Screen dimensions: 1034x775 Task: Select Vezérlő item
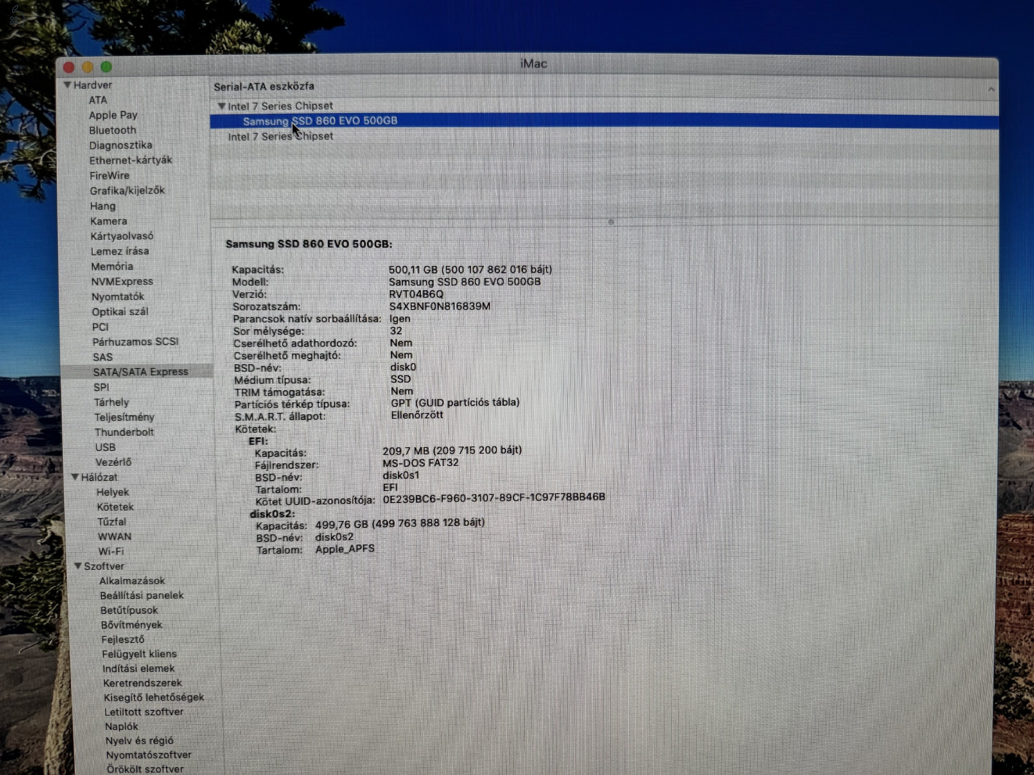coord(114,462)
